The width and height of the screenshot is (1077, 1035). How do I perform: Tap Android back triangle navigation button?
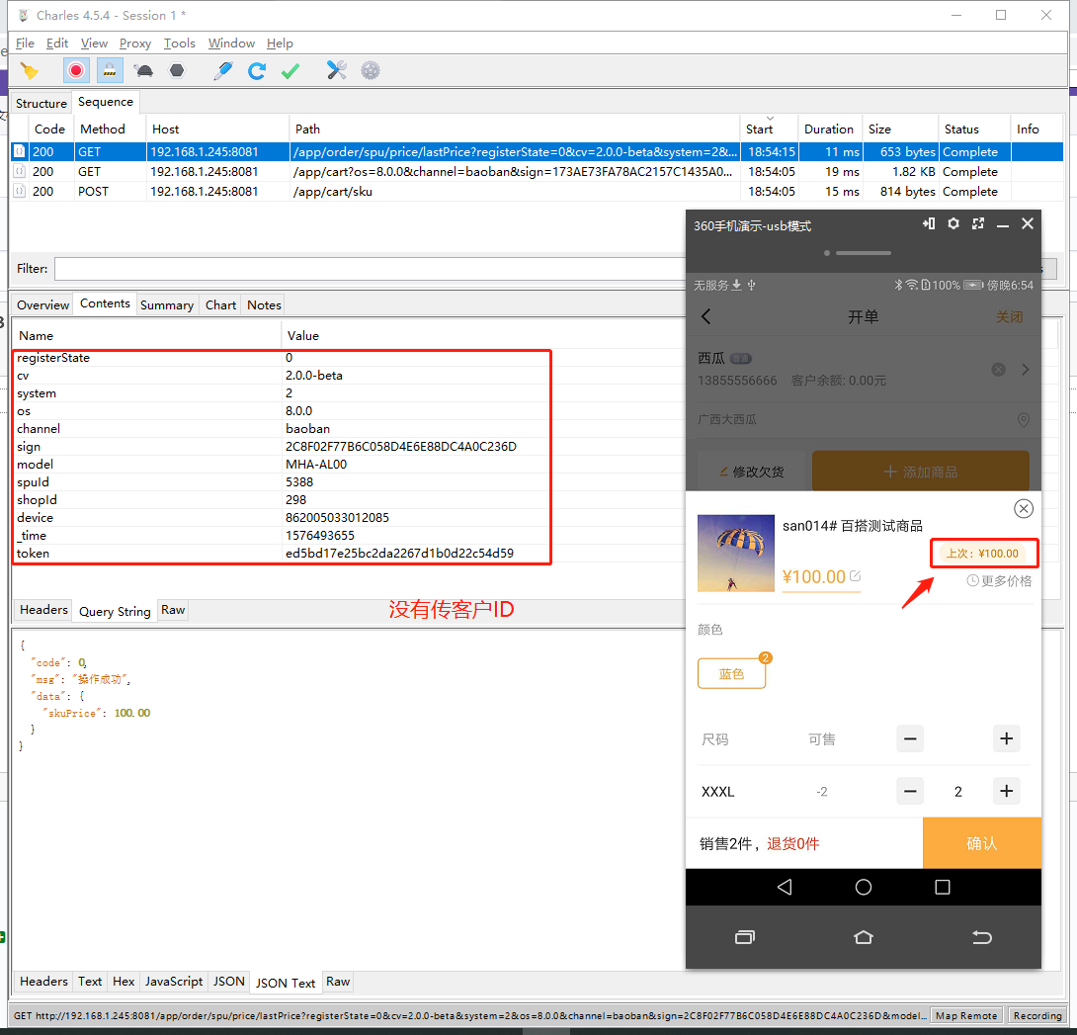pos(785,888)
